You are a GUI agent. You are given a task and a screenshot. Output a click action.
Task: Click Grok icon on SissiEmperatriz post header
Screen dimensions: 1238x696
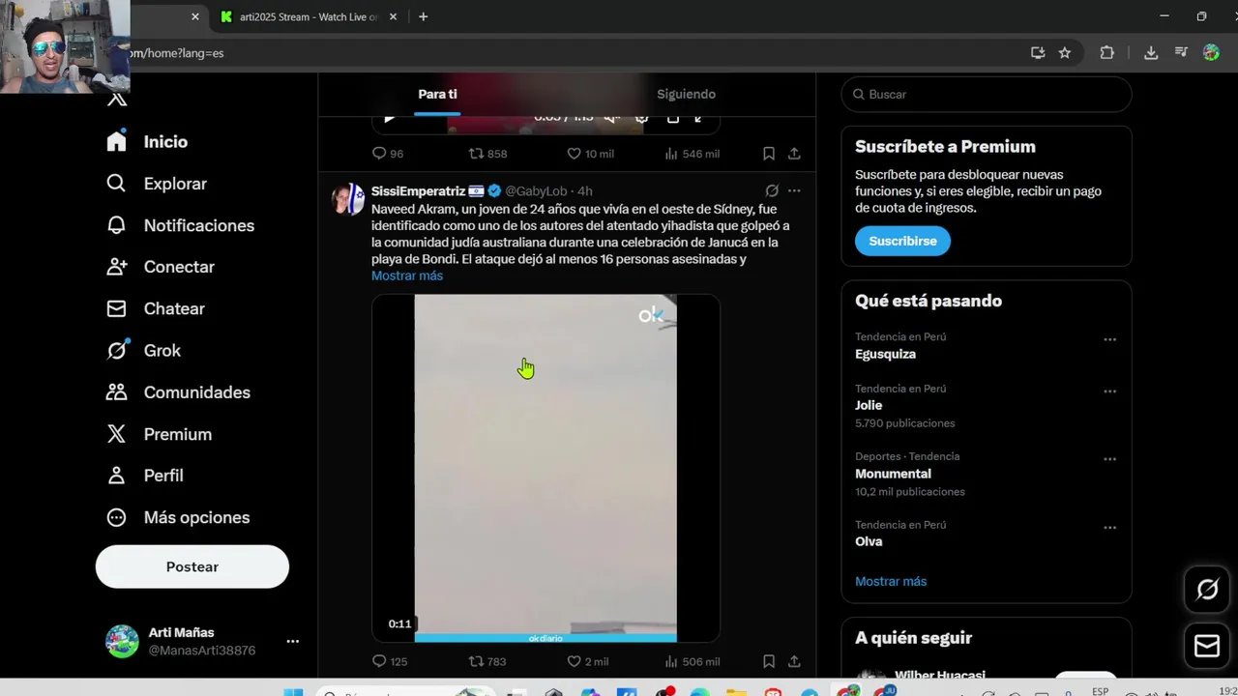(x=772, y=190)
